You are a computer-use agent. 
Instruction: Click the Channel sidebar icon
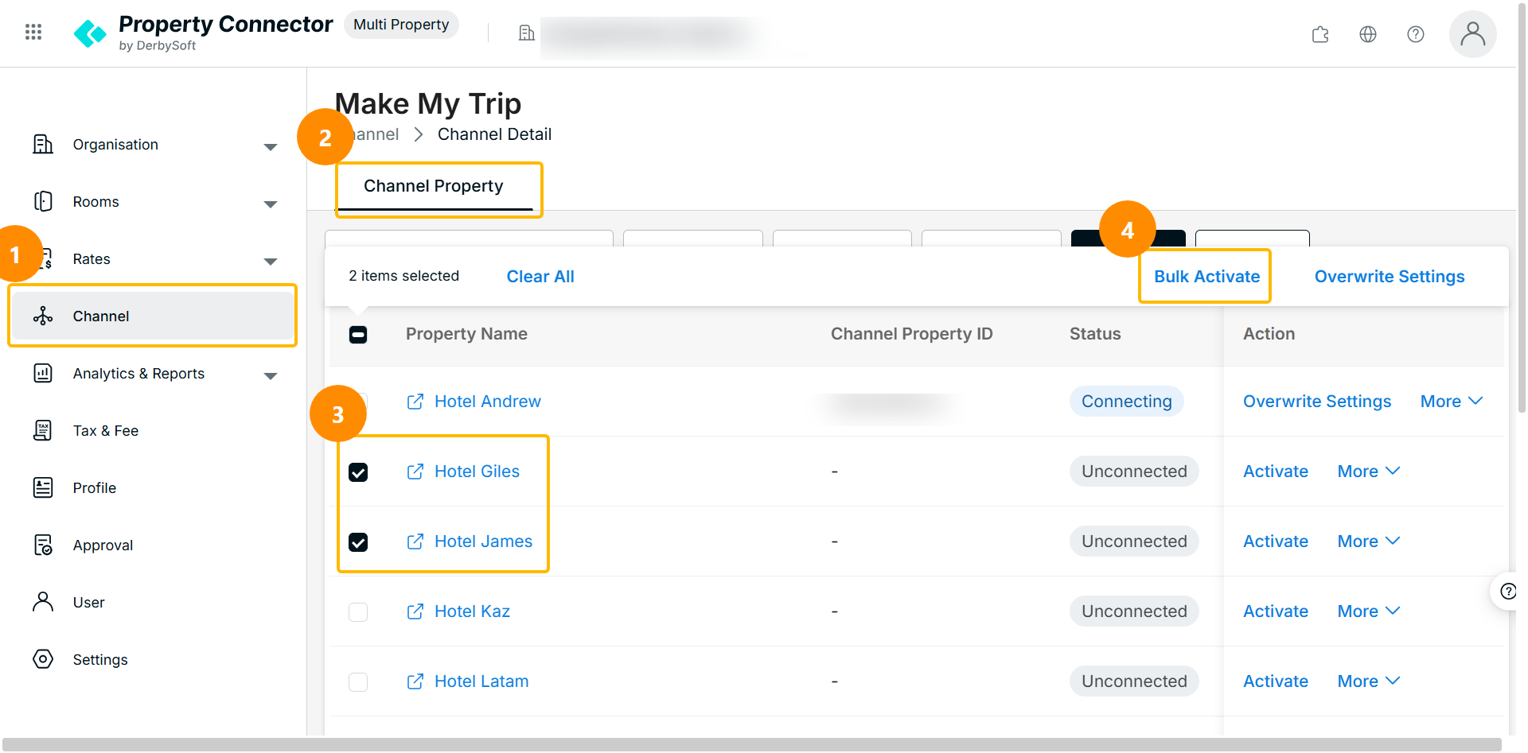point(43,316)
